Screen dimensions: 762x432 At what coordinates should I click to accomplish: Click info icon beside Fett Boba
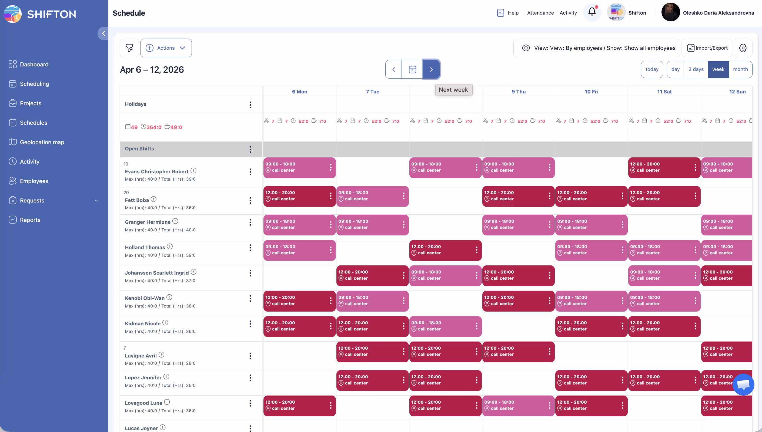click(153, 199)
